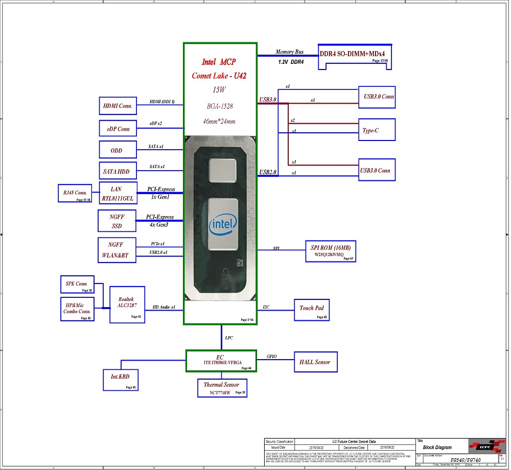Select the NGFF WLAN&BT block

pos(117,250)
